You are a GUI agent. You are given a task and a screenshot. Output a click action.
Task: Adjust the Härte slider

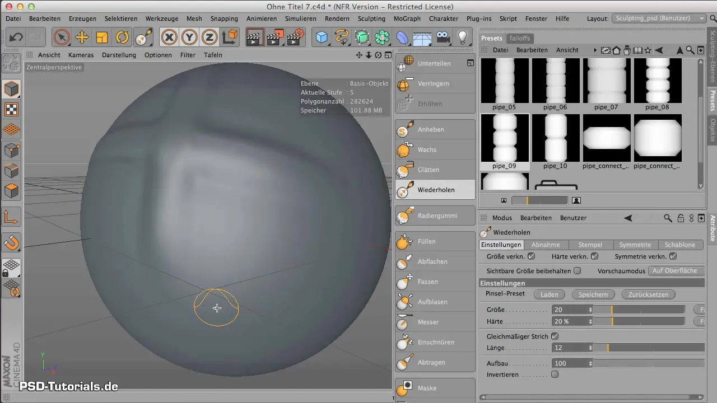pyautogui.click(x=639, y=322)
